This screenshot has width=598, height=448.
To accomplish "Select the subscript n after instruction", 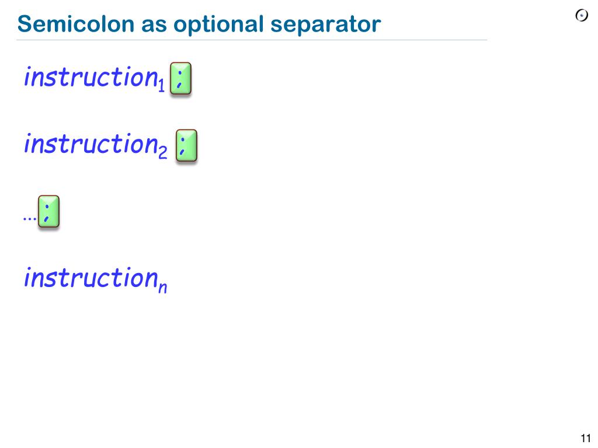I will 163,288.
